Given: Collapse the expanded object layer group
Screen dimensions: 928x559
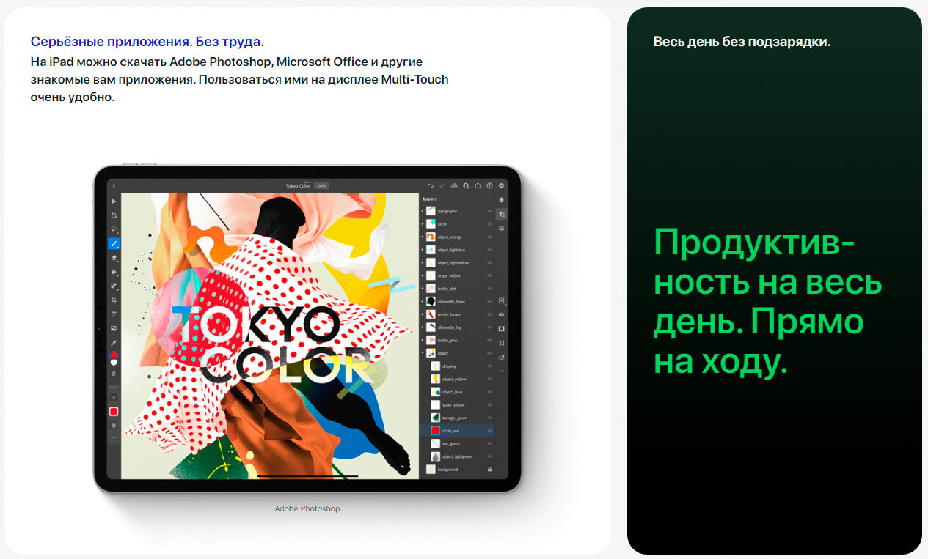Looking at the screenshot, I should 423,353.
